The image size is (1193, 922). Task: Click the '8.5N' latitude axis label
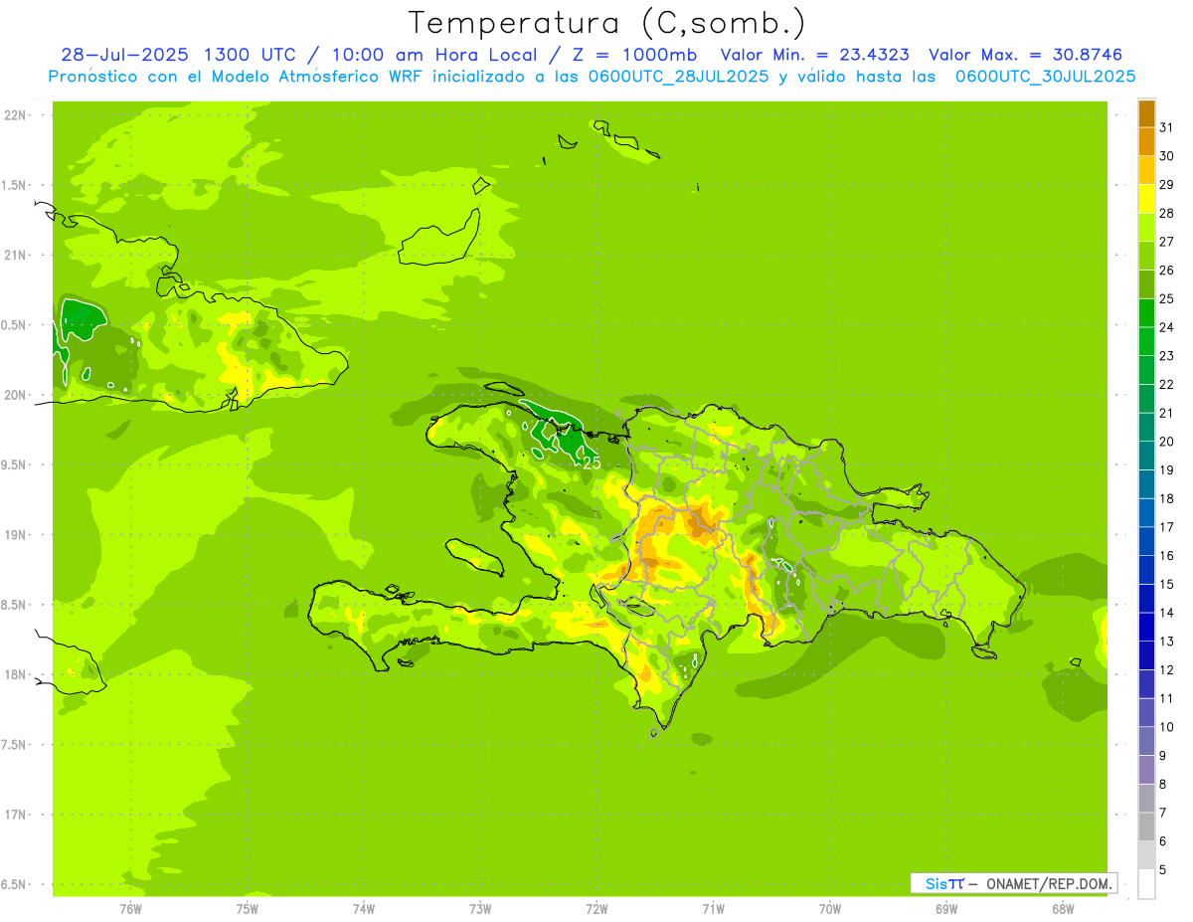click(15, 606)
